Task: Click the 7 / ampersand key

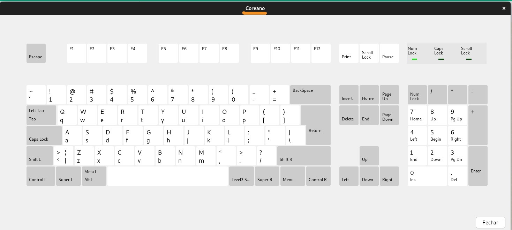Action: [x=178, y=95]
